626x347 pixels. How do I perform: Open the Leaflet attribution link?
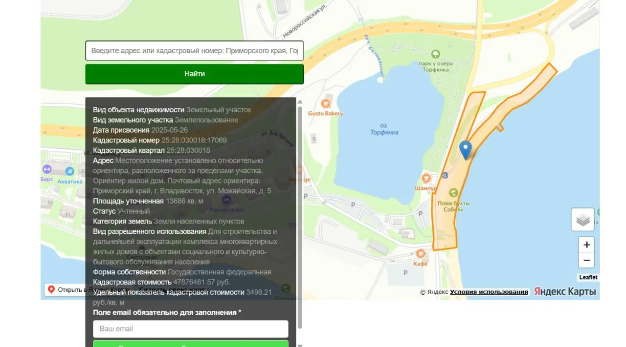pyautogui.click(x=588, y=277)
